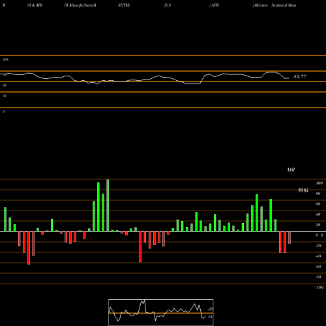Screen dimensions: 326x326
Task: Click the RSI axis label 50
Action: click(x=5, y=85)
